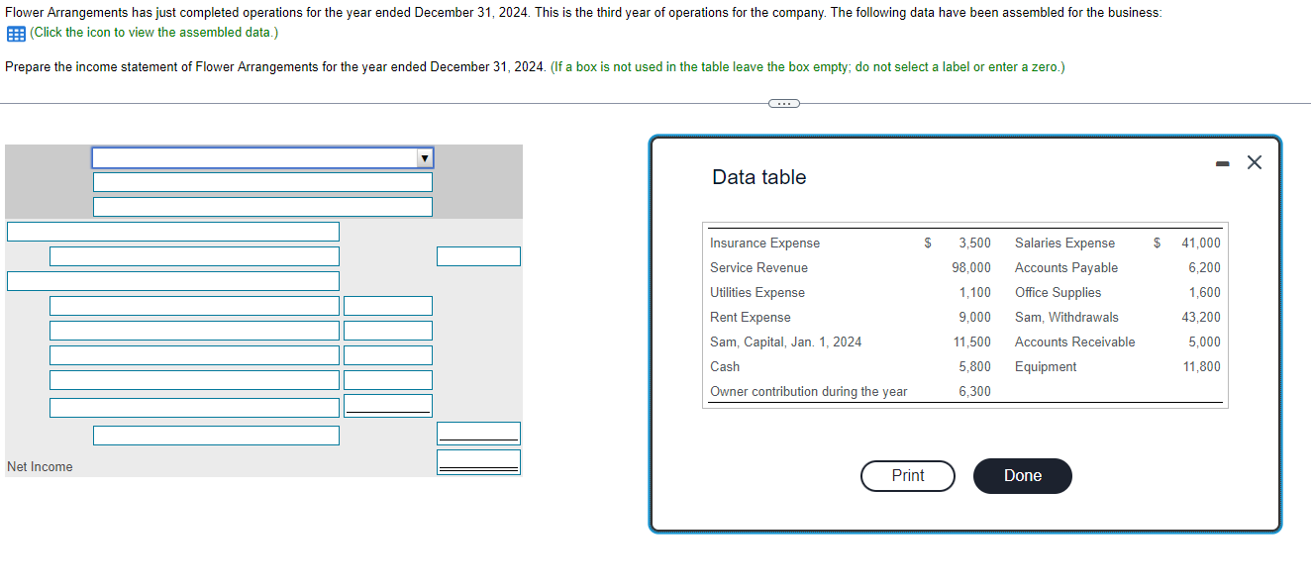Click the last expense amount box with underline
Image resolution: width=1311 pixels, height=586 pixels.
pos(388,404)
